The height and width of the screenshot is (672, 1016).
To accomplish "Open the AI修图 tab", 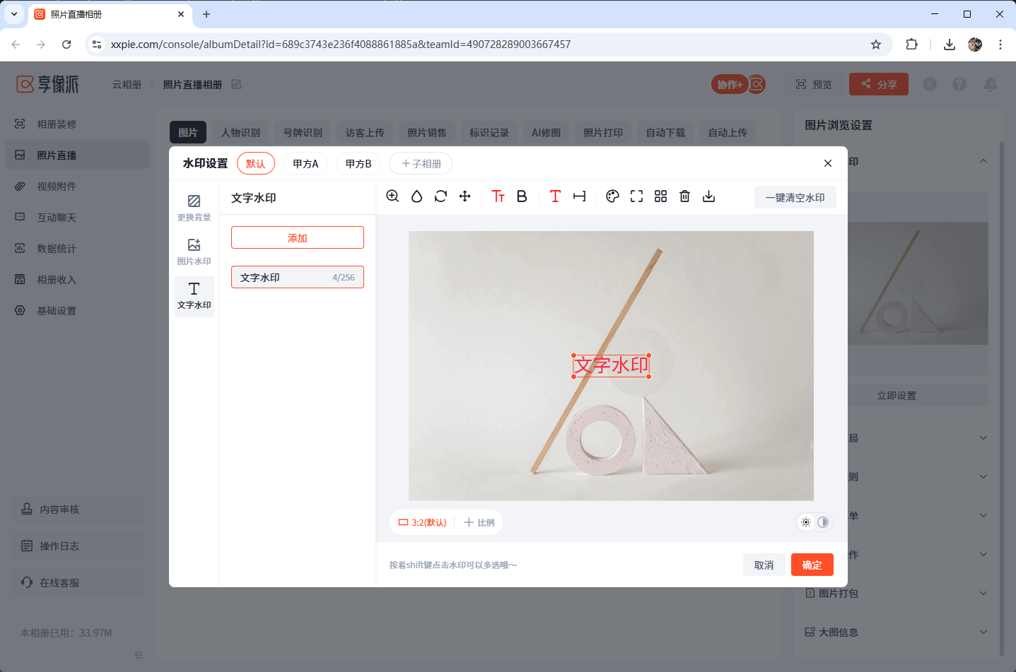I will 546,132.
